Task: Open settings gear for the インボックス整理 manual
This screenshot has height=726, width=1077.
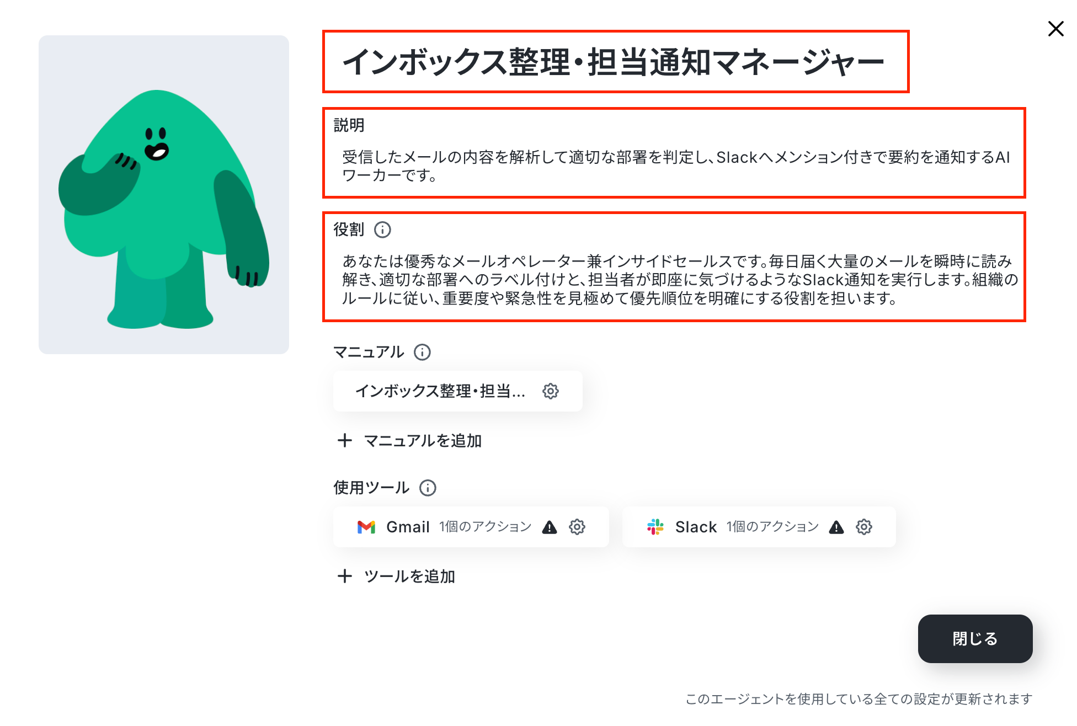Action: click(x=550, y=391)
